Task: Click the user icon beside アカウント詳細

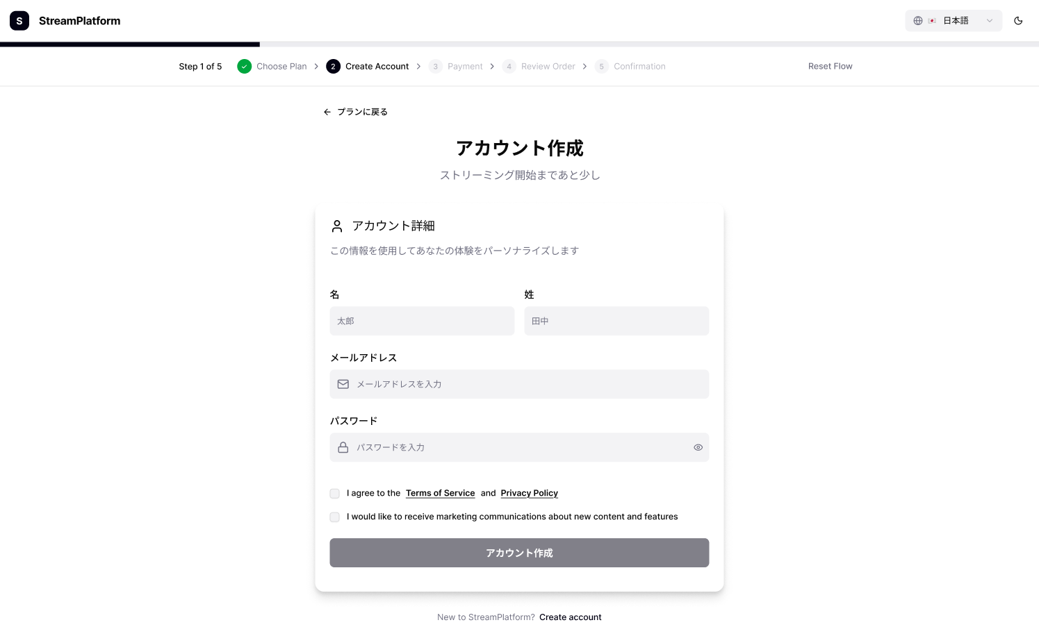Action: click(337, 226)
